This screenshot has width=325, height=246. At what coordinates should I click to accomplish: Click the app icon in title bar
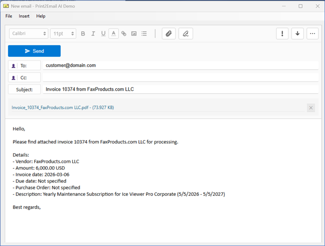[6, 6]
